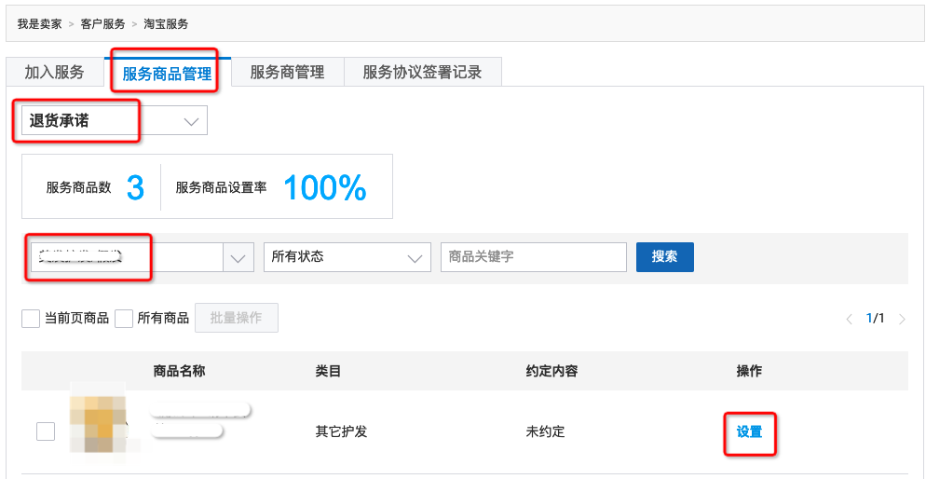Click 客户服务 breadcrumb link
Viewport: 926px width, 479px height.
[x=102, y=24]
